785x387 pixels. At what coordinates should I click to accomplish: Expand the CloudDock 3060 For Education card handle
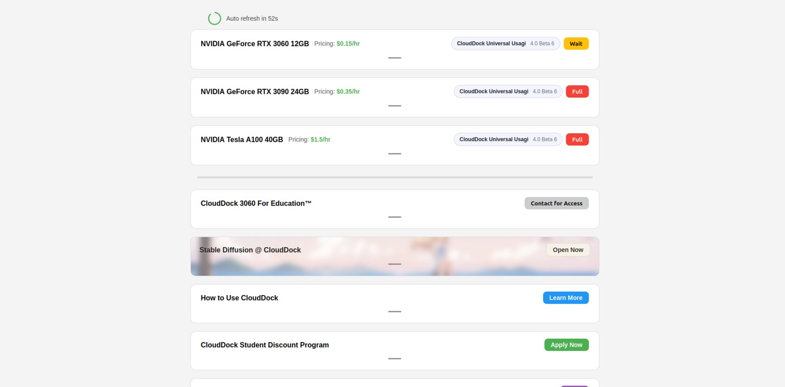tap(395, 217)
